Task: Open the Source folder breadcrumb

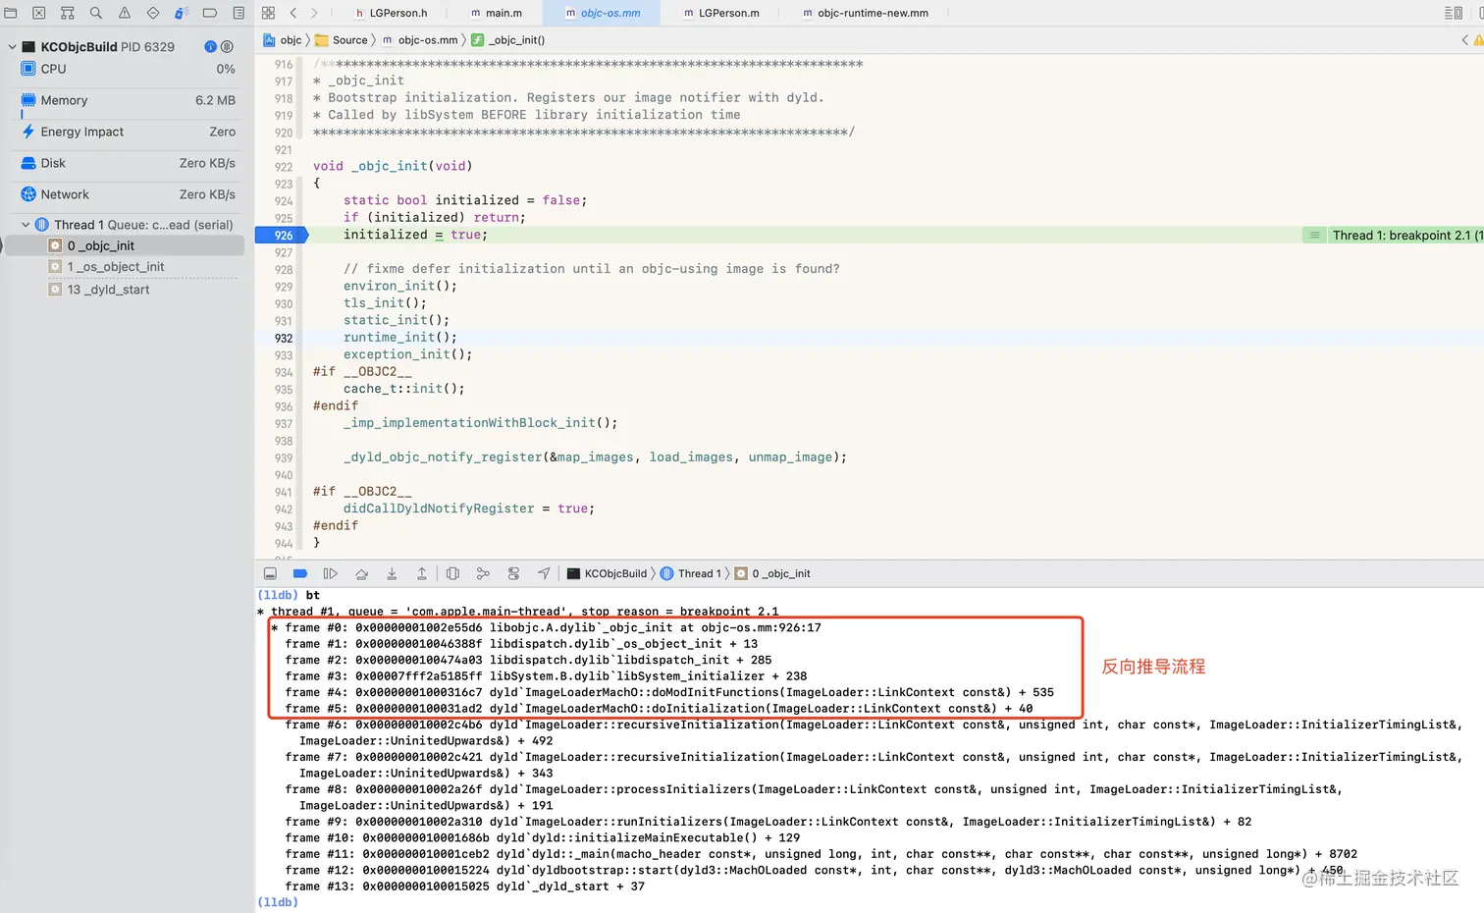Action: pyautogui.click(x=341, y=40)
